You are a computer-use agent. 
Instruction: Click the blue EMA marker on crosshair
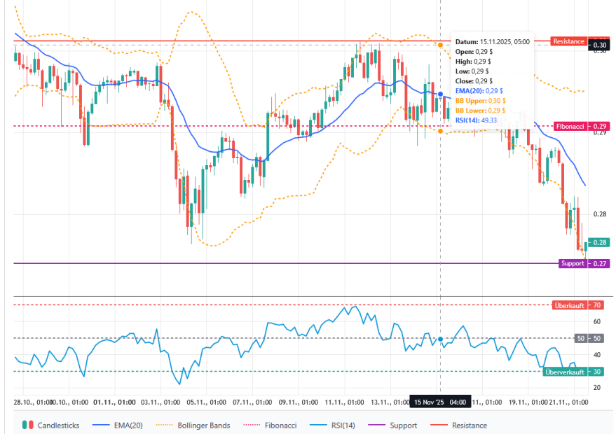click(440, 94)
